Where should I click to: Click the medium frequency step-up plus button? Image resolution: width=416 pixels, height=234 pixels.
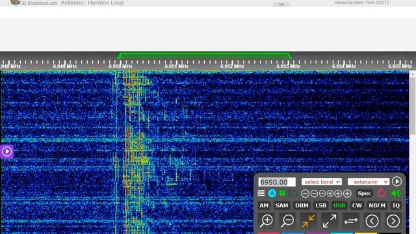[x=338, y=194]
